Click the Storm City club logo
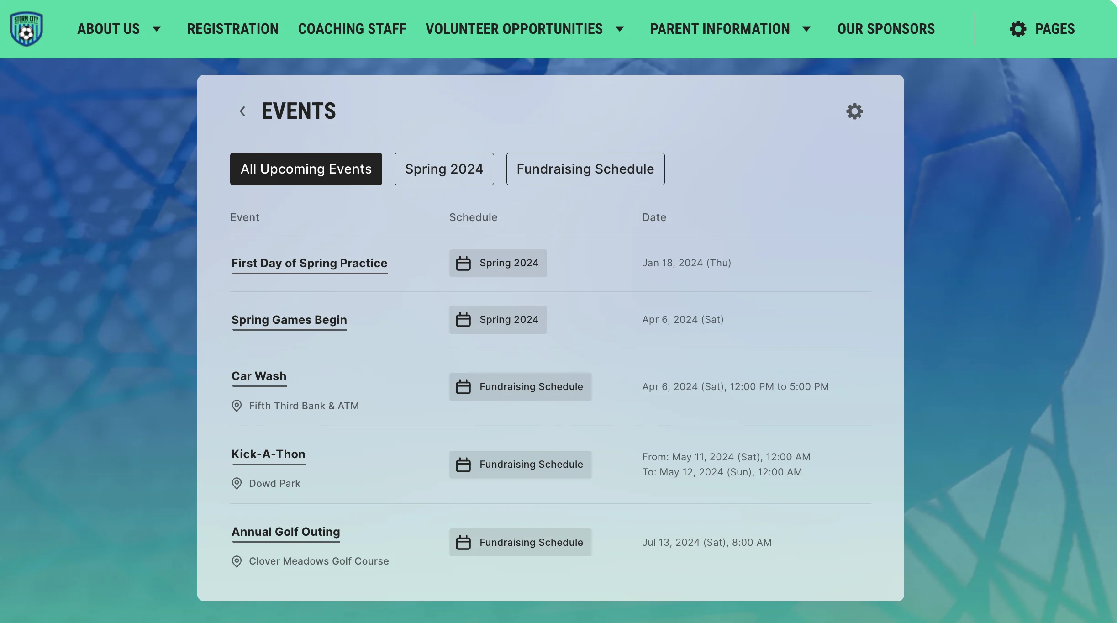 (x=26, y=29)
